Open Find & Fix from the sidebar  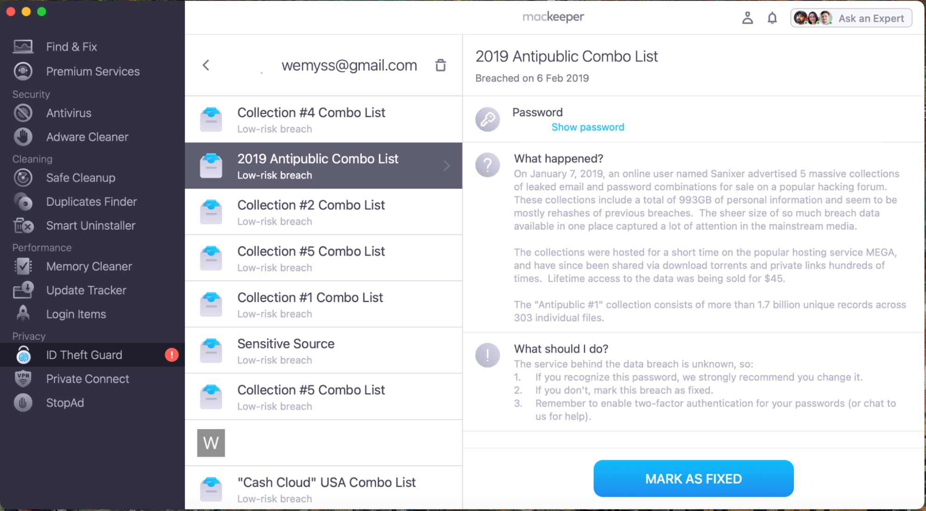71,46
